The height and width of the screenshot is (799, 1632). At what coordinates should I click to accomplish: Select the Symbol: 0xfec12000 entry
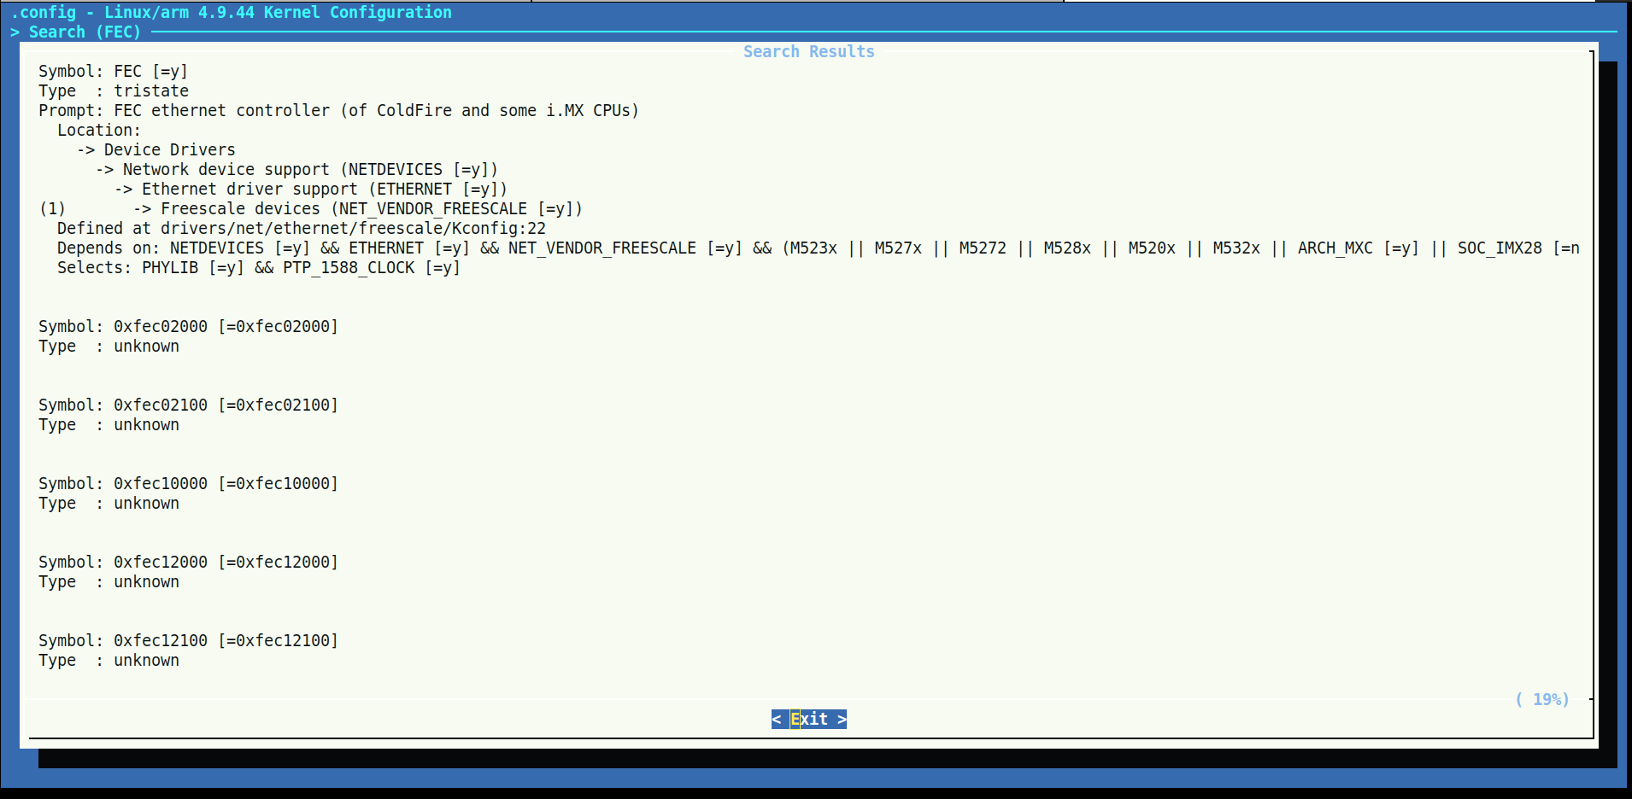click(x=187, y=562)
